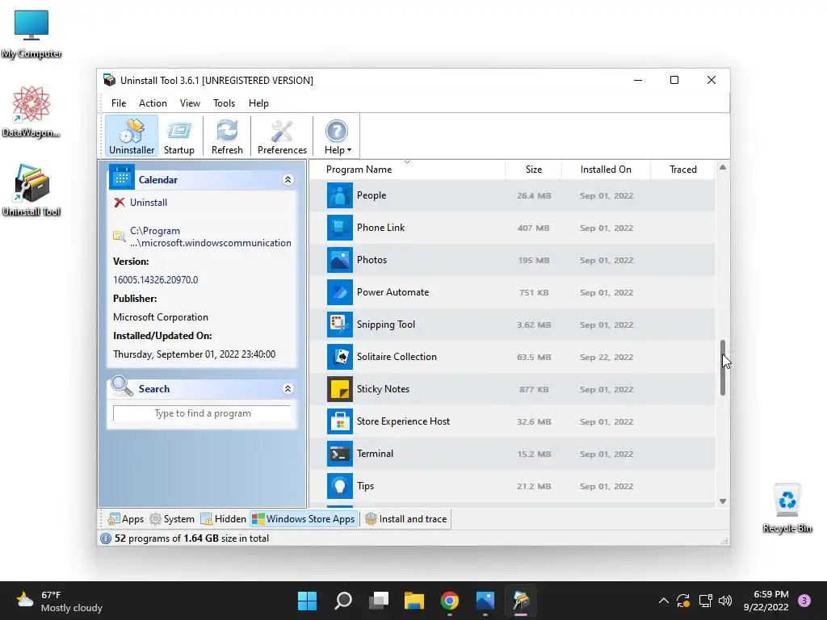Select the Uninstall Tool desktop shortcut

pyautogui.click(x=31, y=191)
